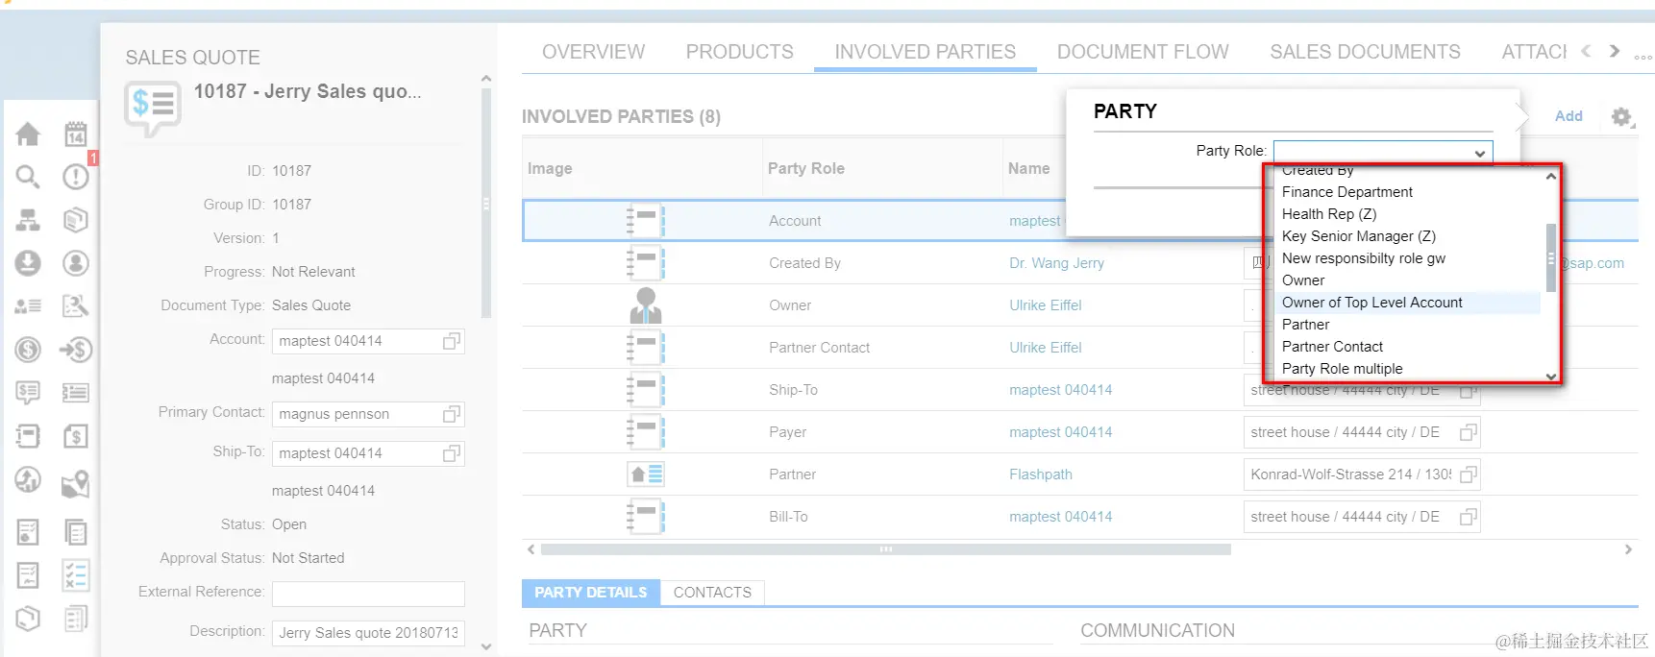Switch to the Products tab
This screenshot has width=1655, height=657.
pyautogui.click(x=739, y=52)
